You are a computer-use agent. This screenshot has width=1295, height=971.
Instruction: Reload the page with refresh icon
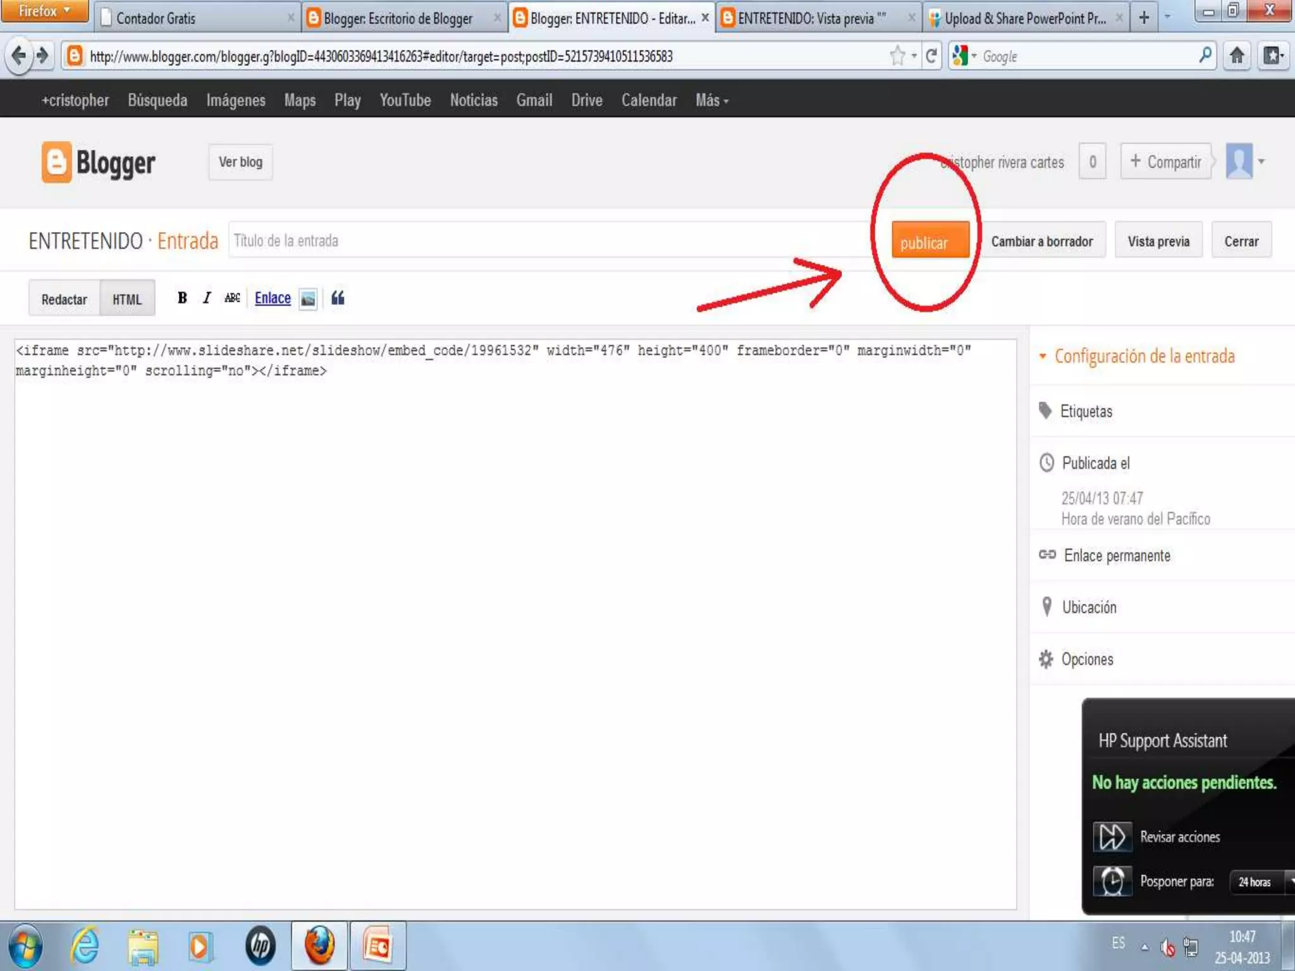(931, 56)
